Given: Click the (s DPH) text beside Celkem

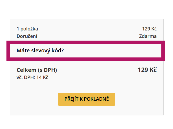Looking at the screenshot, I should [x=47, y=70].
